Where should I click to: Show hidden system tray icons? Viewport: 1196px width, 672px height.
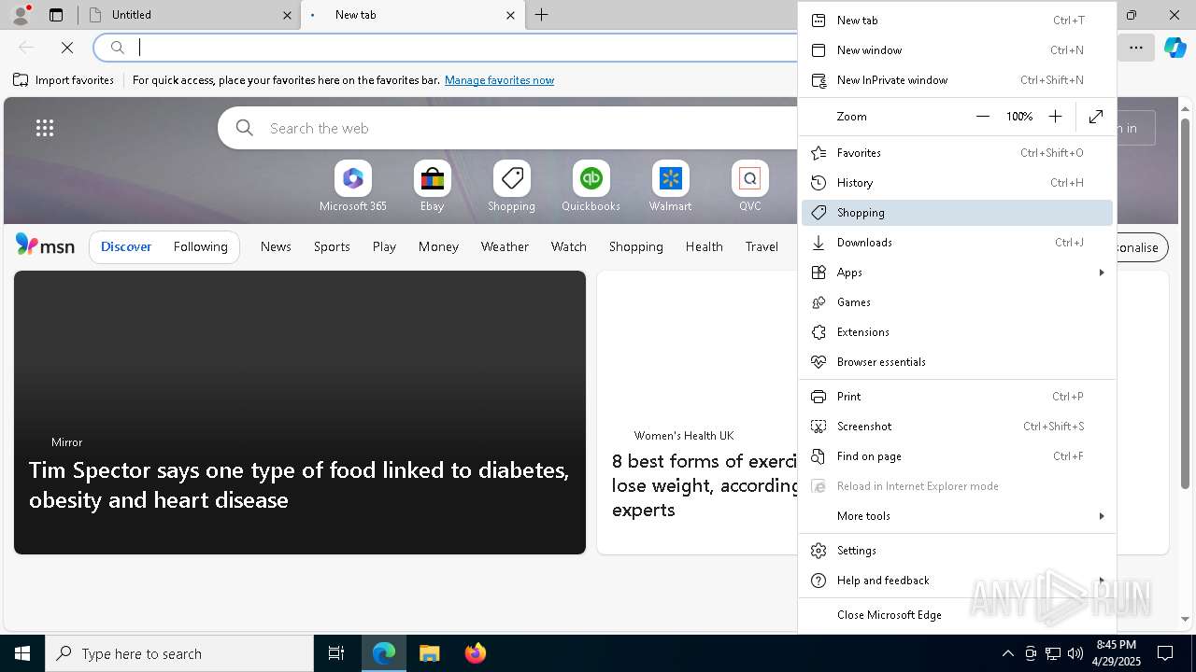click(1007, 653)
